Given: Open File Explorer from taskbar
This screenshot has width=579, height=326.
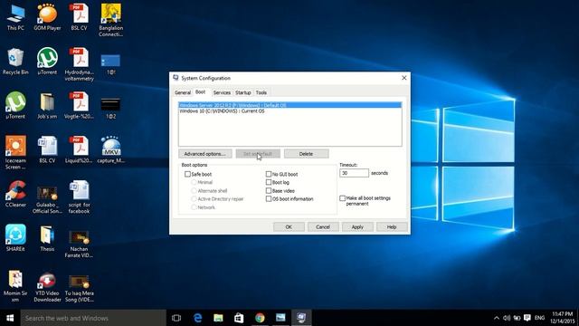Looking at the screenshot, I should 218,318.
